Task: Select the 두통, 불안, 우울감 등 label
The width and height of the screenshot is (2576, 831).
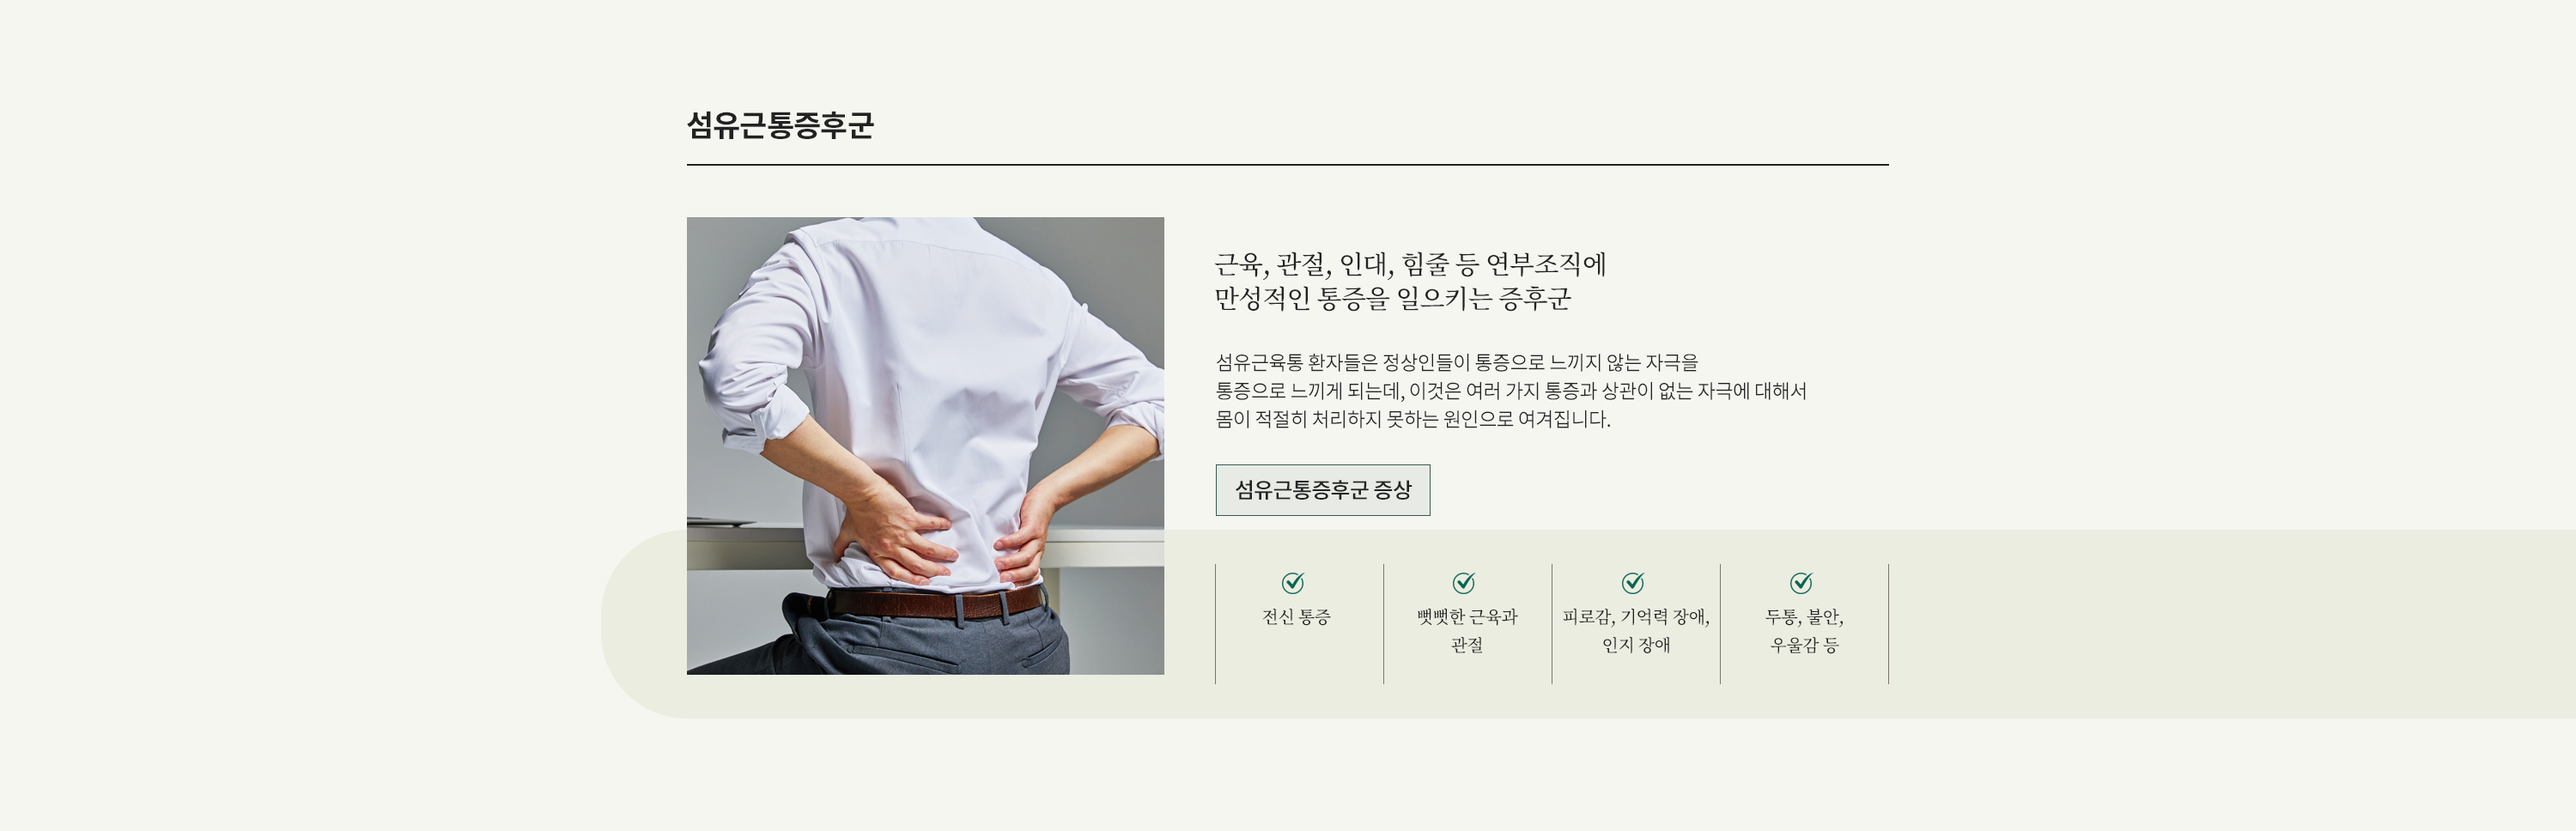Action: pos(1804,631)
